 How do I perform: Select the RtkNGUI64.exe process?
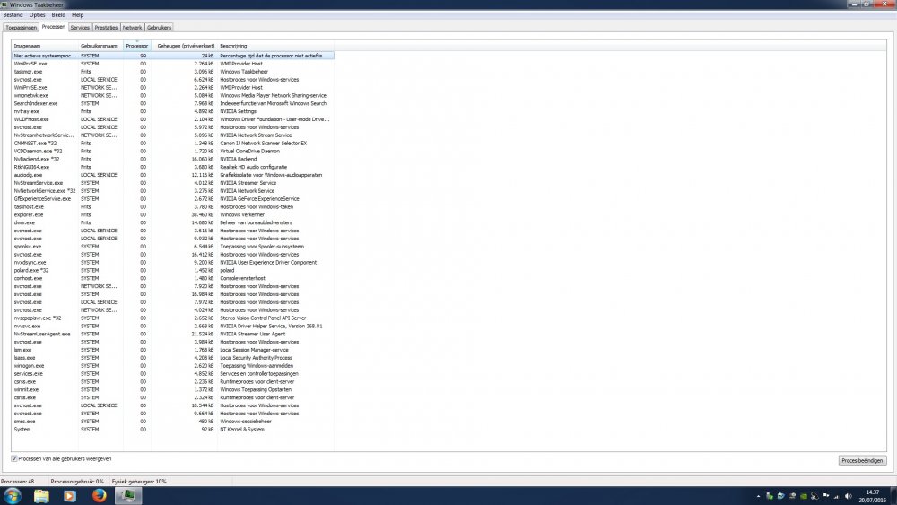173,167
